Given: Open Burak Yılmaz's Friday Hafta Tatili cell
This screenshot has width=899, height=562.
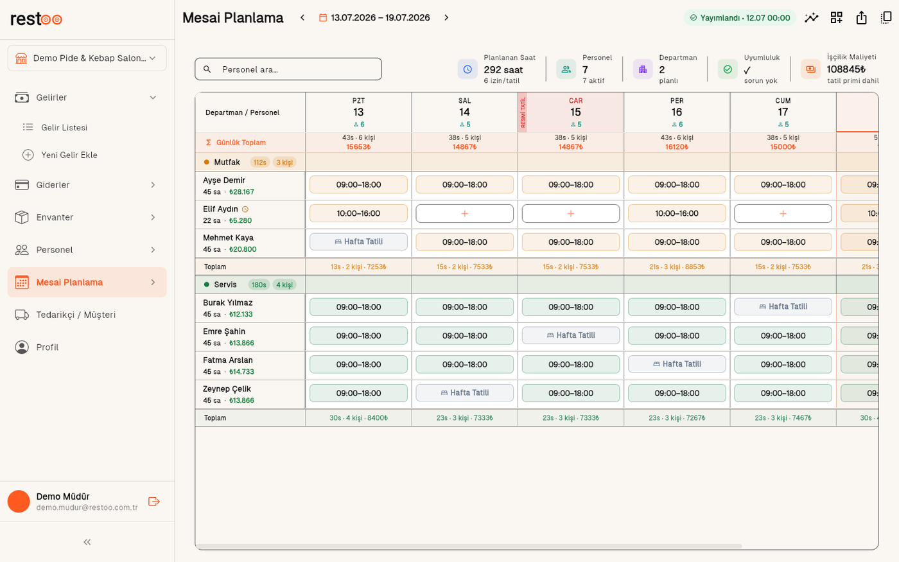Looking at the screenshot, I should tap(783, 306).
